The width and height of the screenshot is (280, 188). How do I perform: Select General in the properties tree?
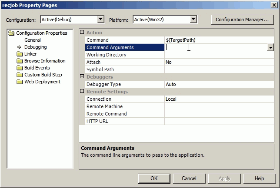pos(33,40)
